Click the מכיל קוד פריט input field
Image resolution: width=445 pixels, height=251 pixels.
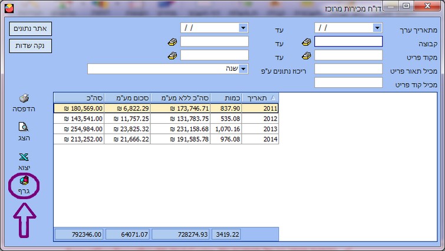pyautogui.click(x=348, y=82)
